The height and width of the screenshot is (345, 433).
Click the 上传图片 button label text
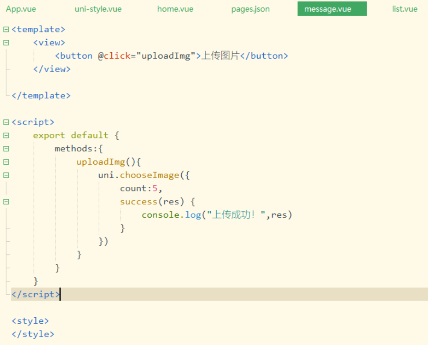pos(220,56)
